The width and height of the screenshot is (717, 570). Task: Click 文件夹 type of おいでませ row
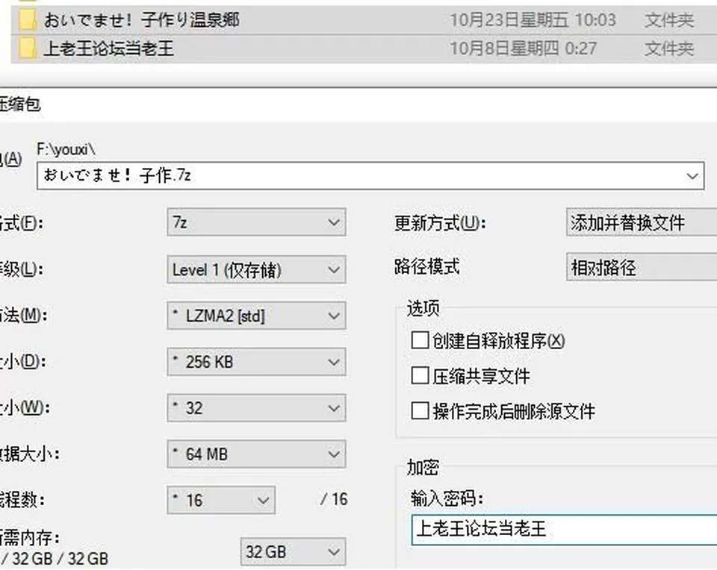669,20
